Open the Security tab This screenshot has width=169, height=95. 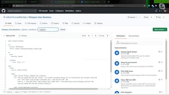(76, 23)
